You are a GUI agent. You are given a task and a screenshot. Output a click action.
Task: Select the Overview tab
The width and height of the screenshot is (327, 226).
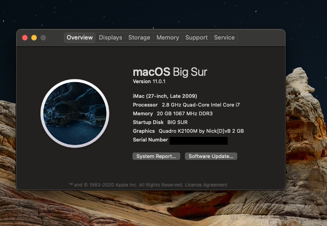point(80,38)
